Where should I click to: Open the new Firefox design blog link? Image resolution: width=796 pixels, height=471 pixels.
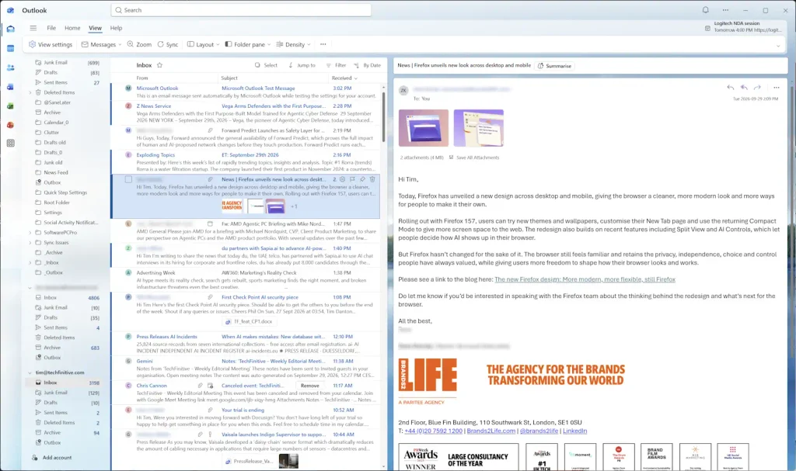click(x=585, y=279)
